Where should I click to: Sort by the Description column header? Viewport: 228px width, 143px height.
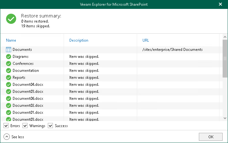[x=79, y=40]
